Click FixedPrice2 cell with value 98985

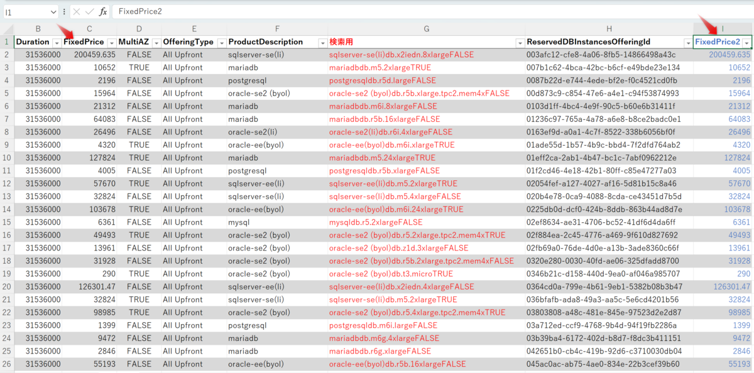[723, 312]
